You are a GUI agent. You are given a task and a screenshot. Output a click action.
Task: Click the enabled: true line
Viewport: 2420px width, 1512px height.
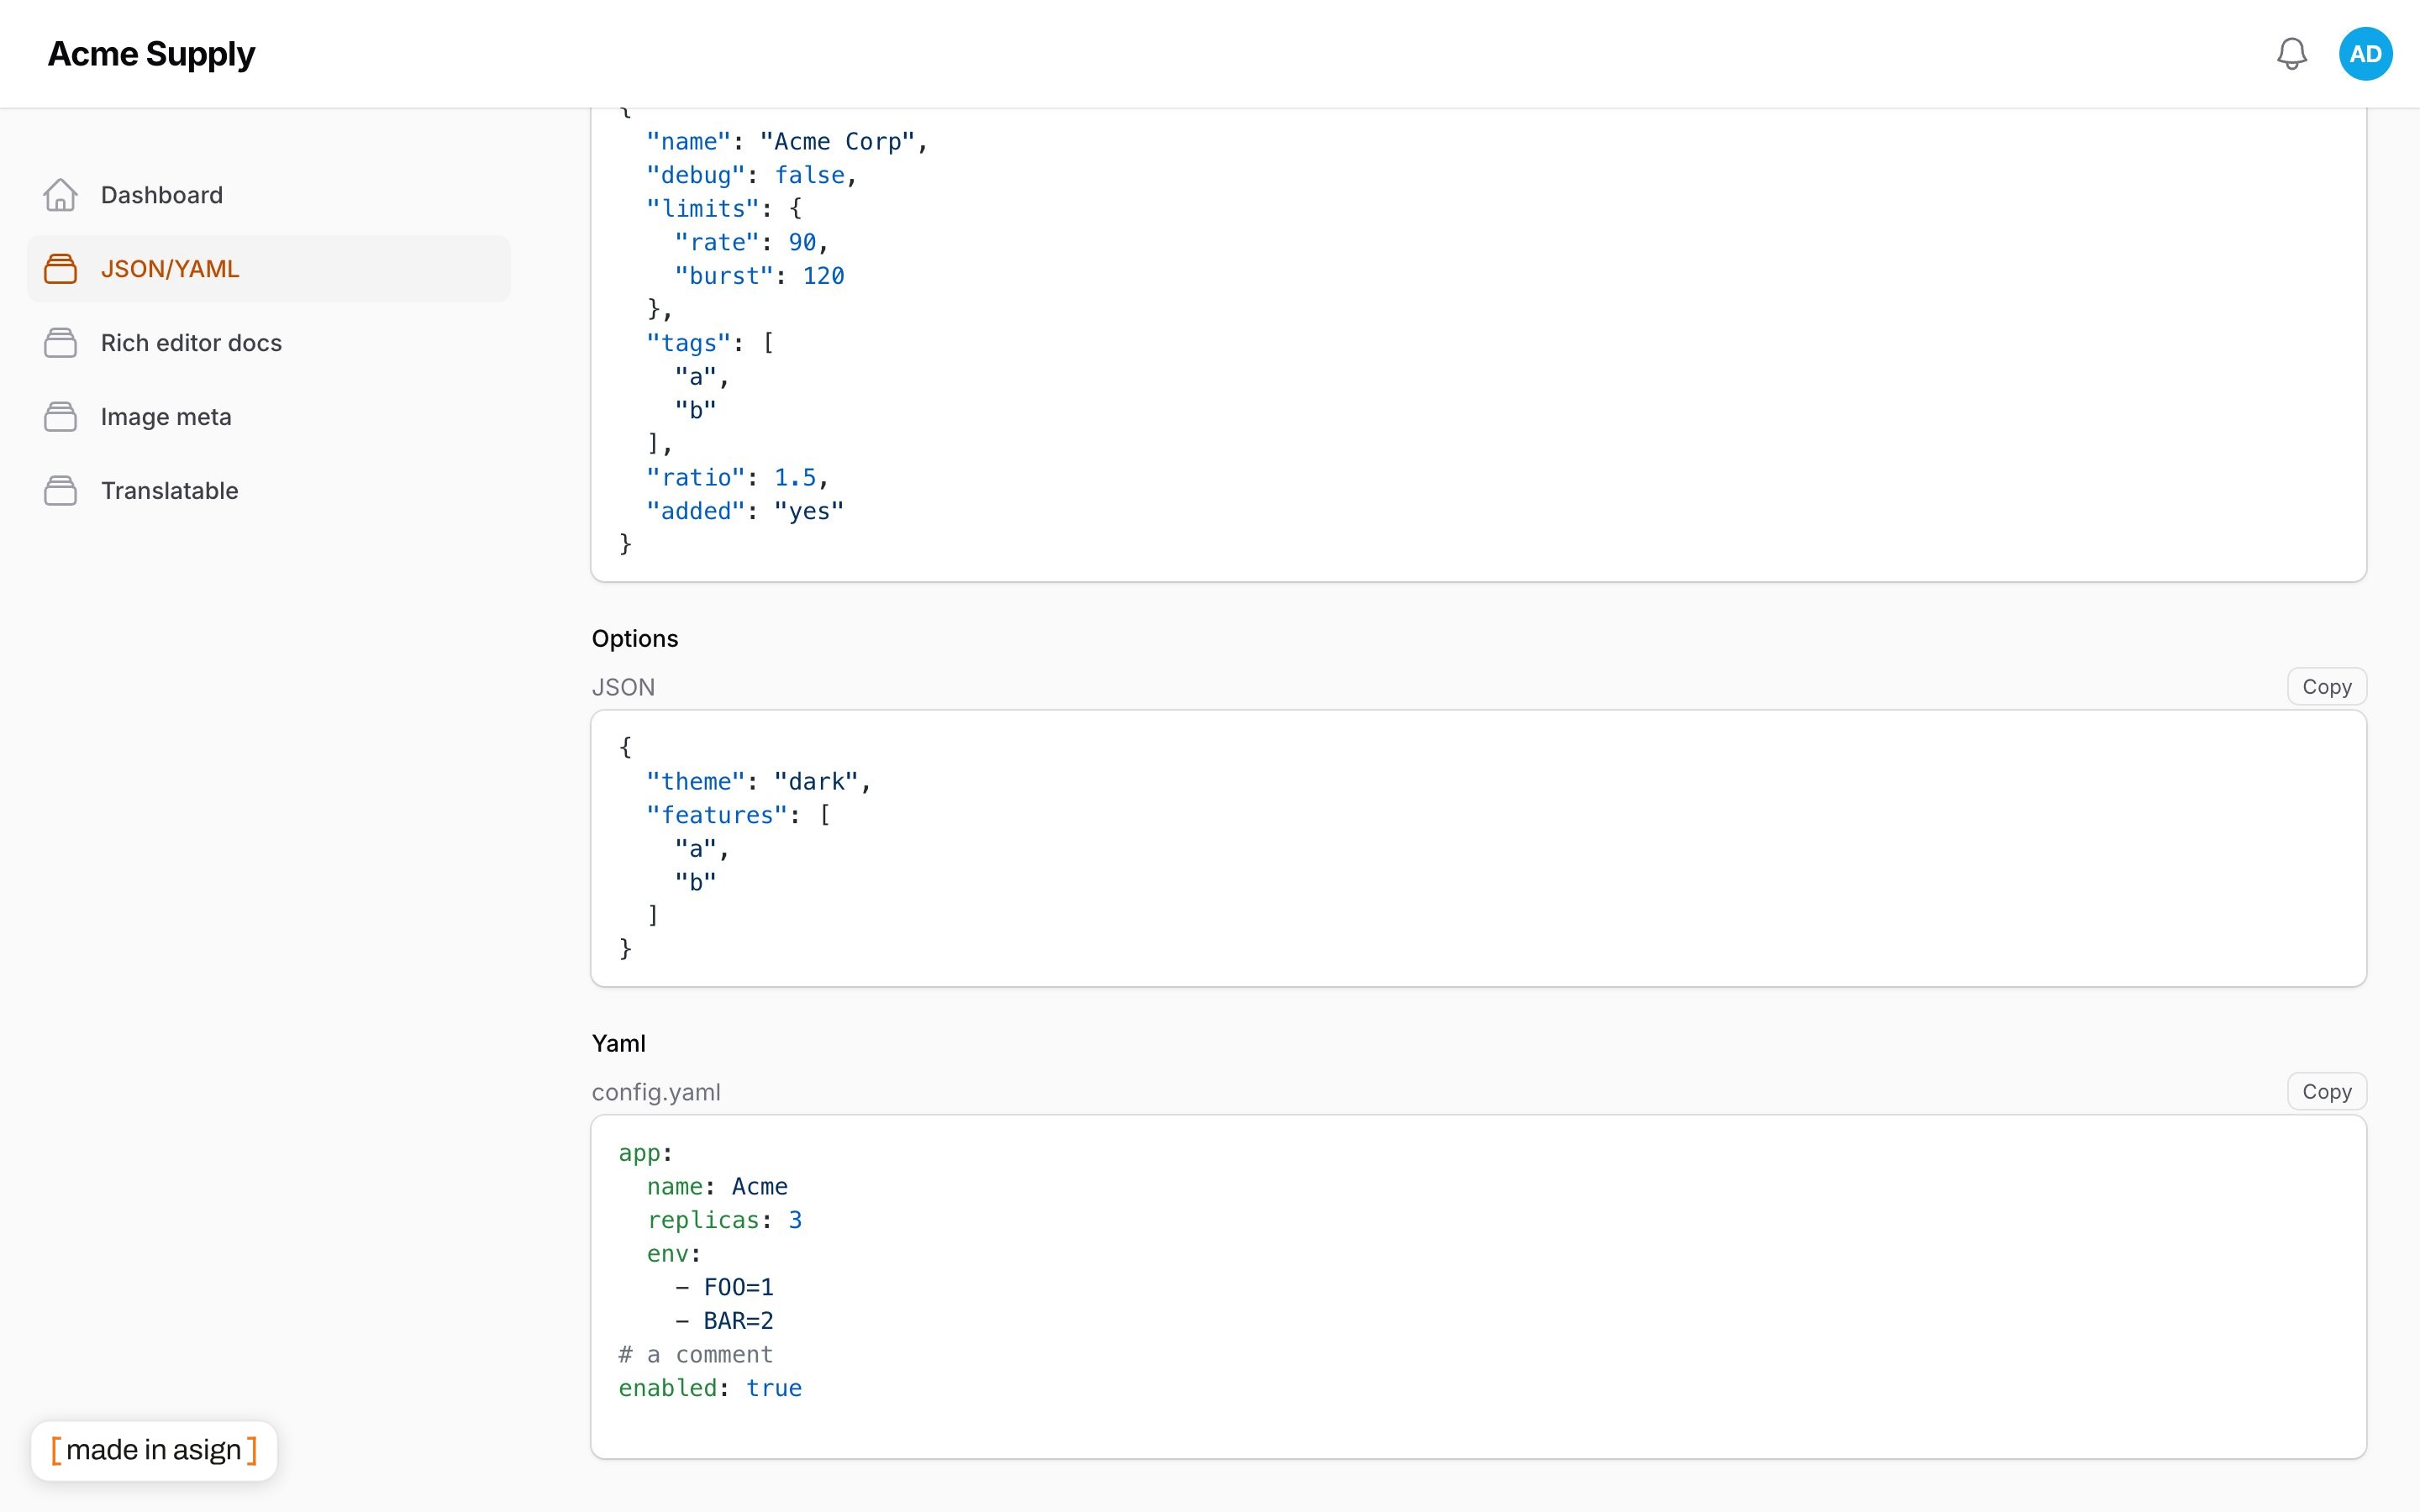click(x=710, y=1389)
